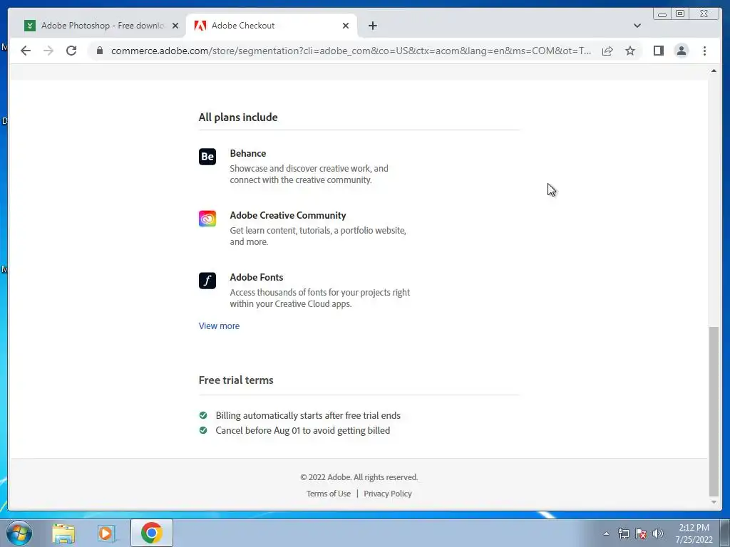
Task: Reload the Adobe Checkout page
Action: 71,51
